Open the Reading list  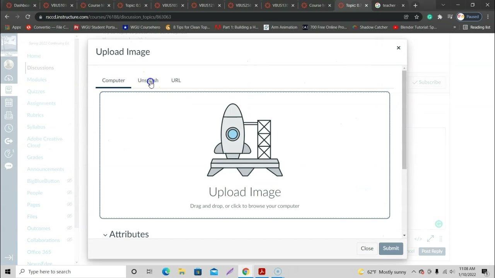click(x=476, y=27)
